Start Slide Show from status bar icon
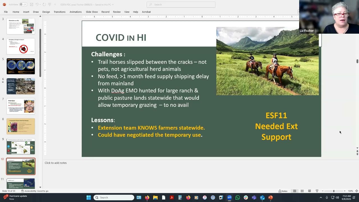 317,191
